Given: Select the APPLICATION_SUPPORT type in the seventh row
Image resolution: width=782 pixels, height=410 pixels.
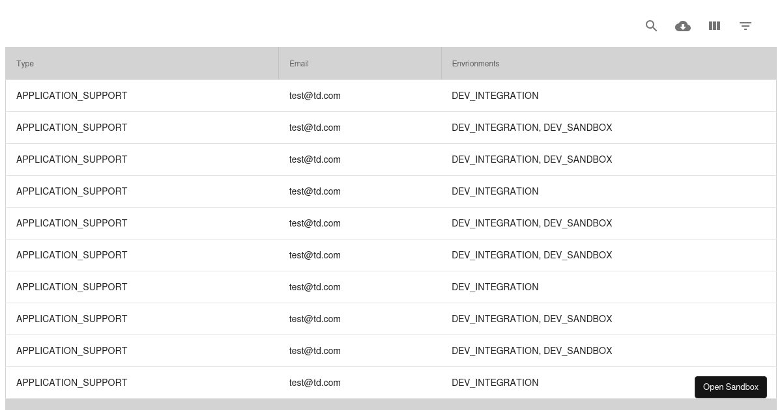Looking at the screenshot, I should coord(72,287).
